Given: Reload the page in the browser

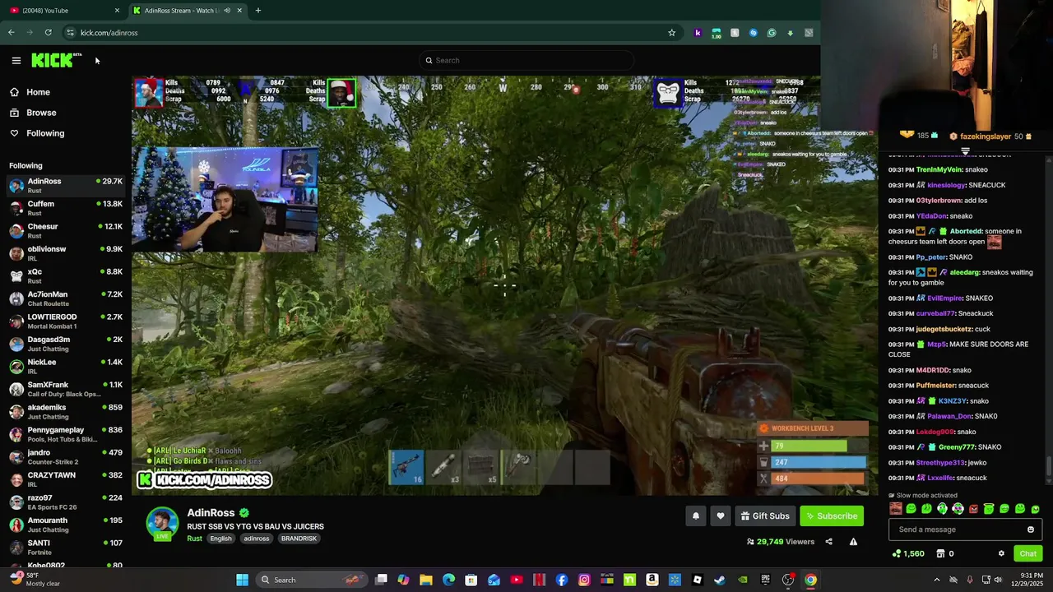Looking at the screenshot, I should click(49, 33).
